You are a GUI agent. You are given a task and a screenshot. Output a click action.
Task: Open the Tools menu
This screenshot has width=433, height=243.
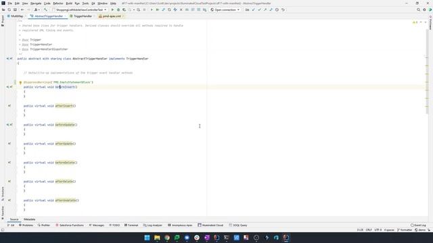pos(85,3)
